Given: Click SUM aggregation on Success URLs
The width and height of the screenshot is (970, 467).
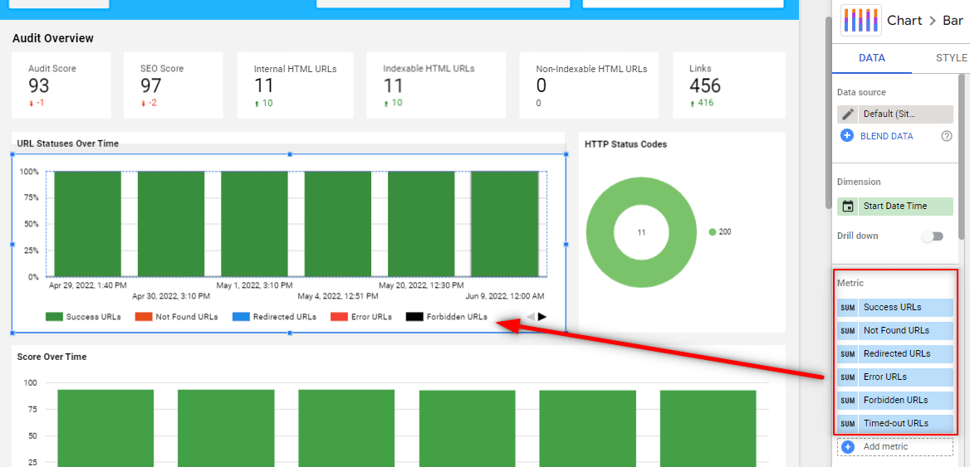Looking at the screenshot, I should (x=848, y=307).
